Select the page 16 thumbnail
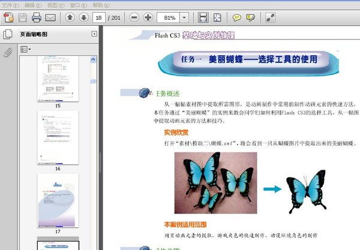The image size is (360, 250). (x=58, y=138)
